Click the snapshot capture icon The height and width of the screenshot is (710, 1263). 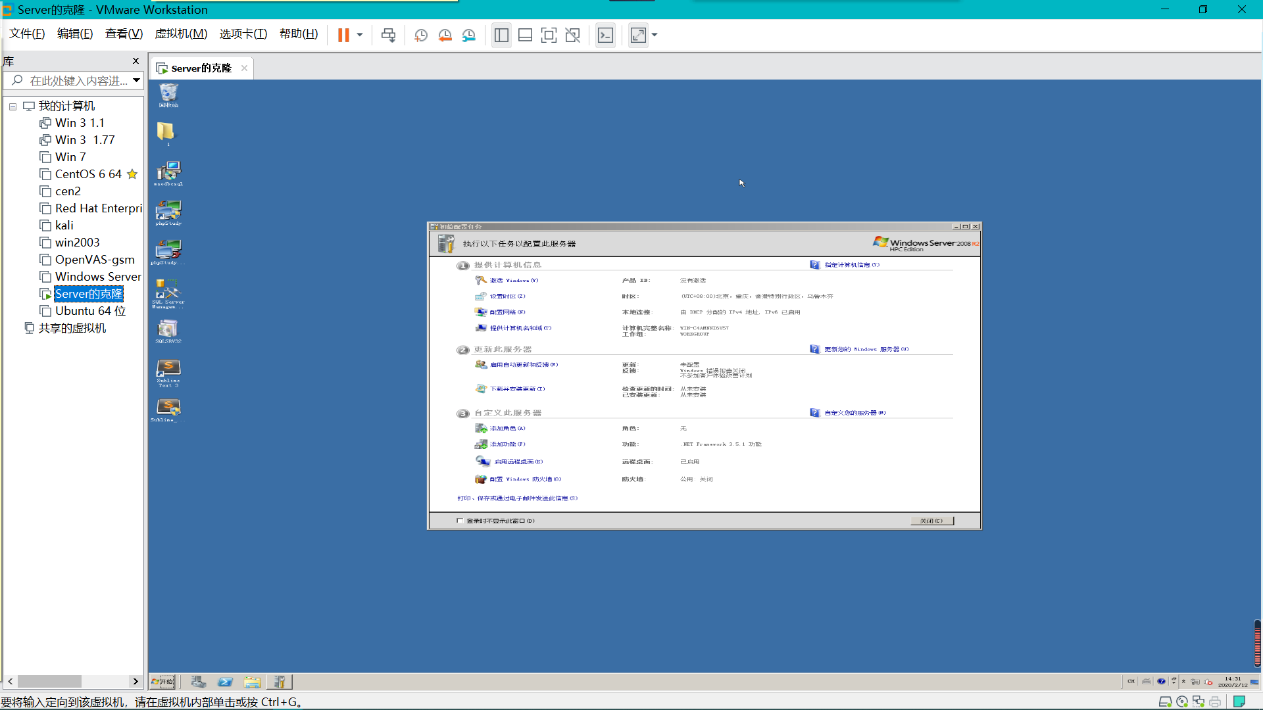point(420,35)
